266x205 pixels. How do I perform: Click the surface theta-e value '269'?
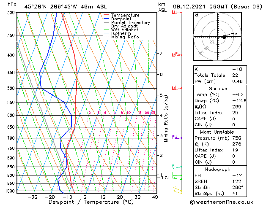pyautogui.click(x=236, y=107)
